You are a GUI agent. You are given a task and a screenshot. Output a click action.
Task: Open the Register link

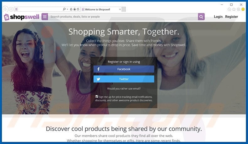pyautogui.click(x=232, y=17)
